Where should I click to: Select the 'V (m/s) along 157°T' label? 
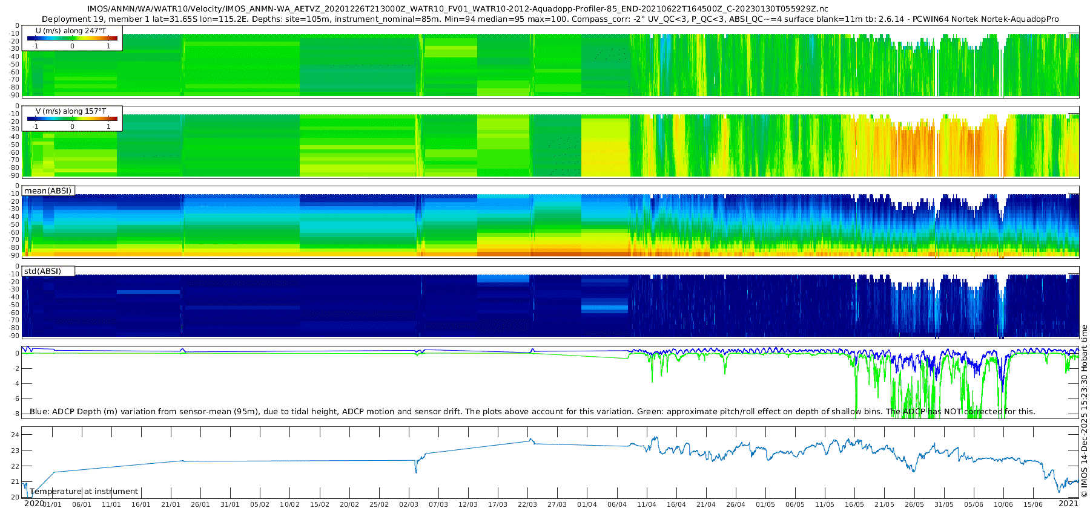tap(71, 111)
